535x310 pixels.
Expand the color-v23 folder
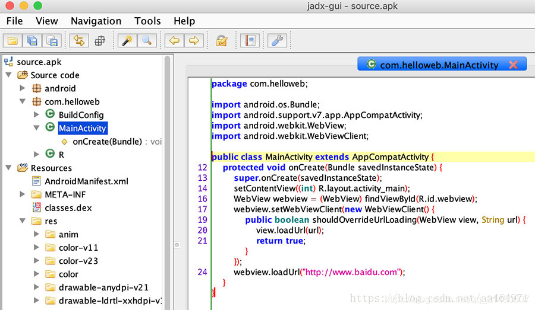[36, 261]
